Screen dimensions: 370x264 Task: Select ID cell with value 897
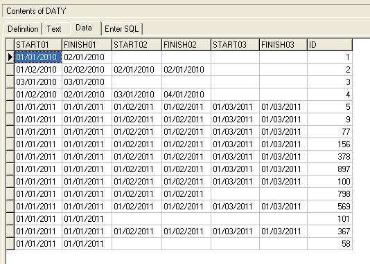pyautogui.click(x=330, y=169)
